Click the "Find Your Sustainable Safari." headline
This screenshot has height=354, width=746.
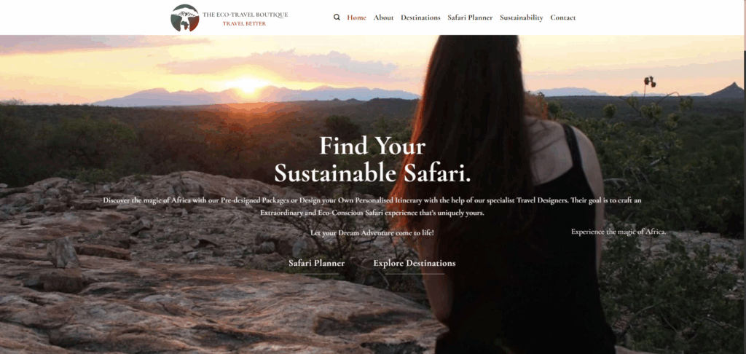(372, 160)
